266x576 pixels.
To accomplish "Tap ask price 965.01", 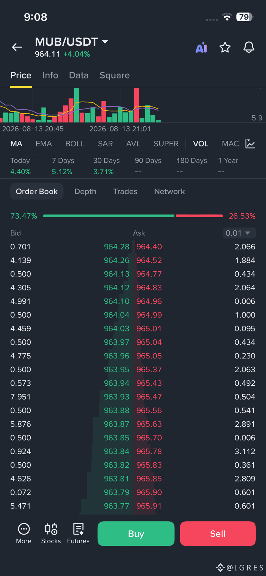I will (149, 329).
